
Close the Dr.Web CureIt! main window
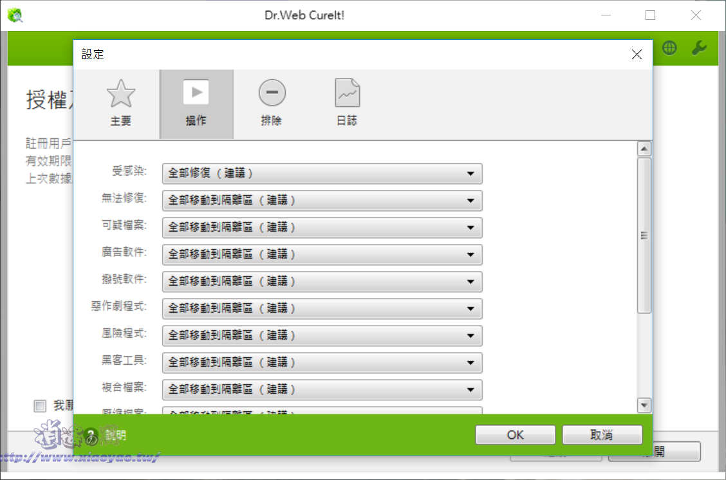pos(696,15)
